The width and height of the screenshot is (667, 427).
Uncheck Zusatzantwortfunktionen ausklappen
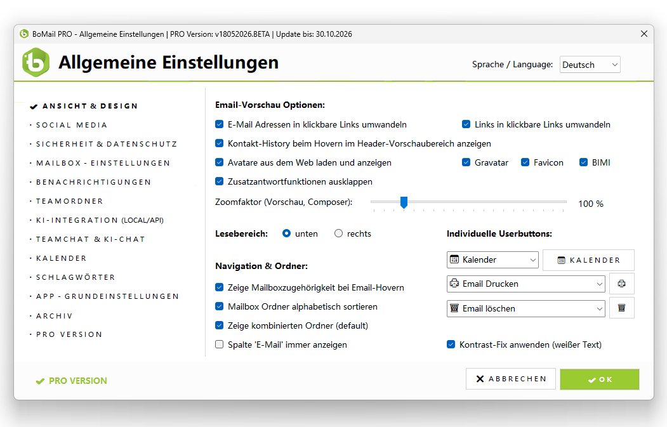219,181
